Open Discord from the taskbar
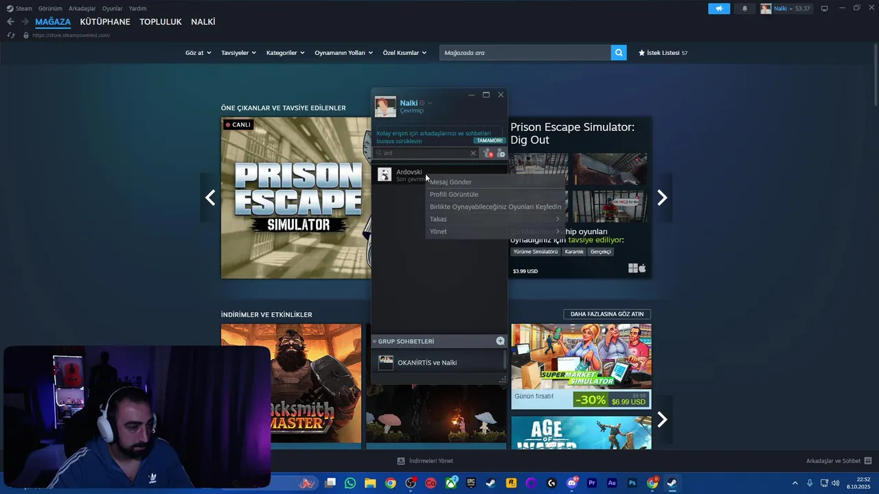This screenshot has height=494, width=879. click(572, 483)
